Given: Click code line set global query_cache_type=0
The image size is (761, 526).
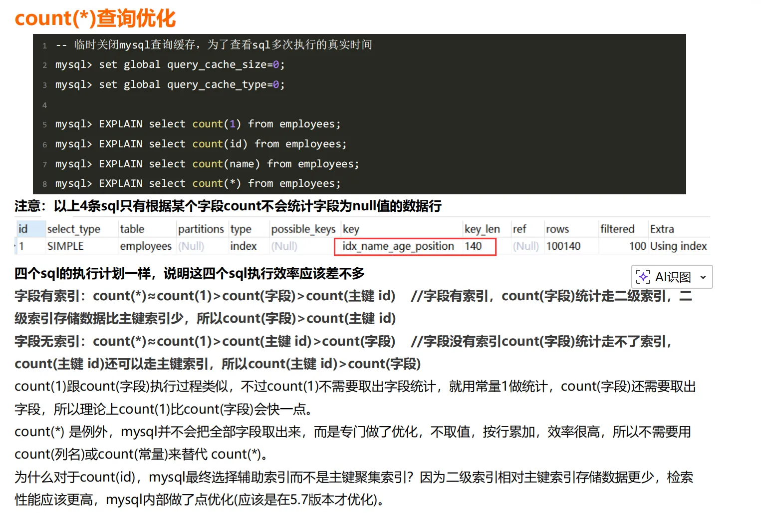Looking at the screenshot, I should pos(170,85).
